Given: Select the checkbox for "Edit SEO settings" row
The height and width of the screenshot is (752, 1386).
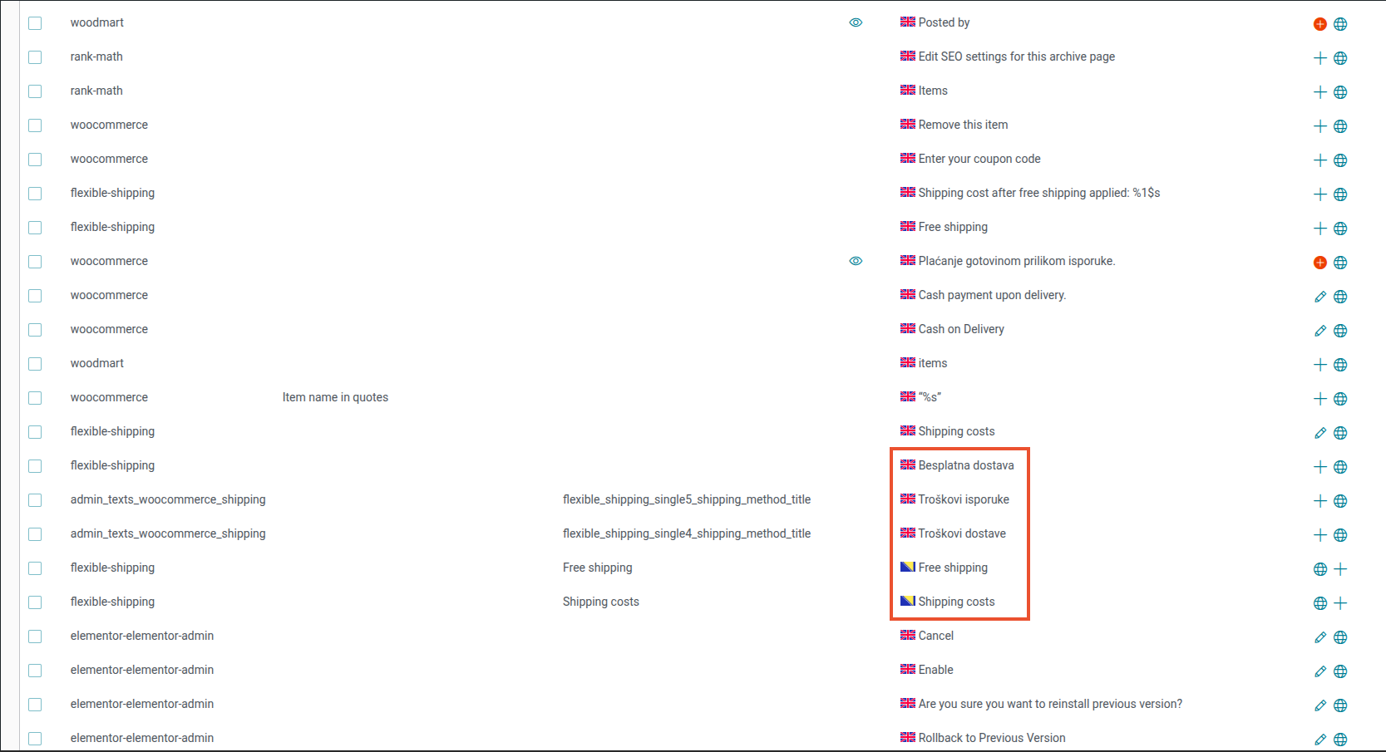Looking at the screenshot, I should [35, 57].
